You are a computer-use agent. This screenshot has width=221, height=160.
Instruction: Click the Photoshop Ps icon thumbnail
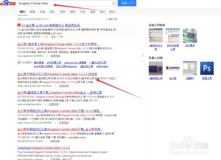point(207,69)
